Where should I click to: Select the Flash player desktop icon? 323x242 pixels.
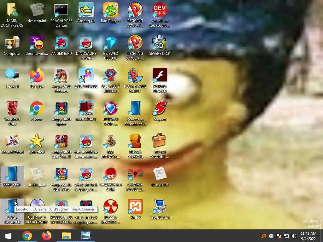160,75
